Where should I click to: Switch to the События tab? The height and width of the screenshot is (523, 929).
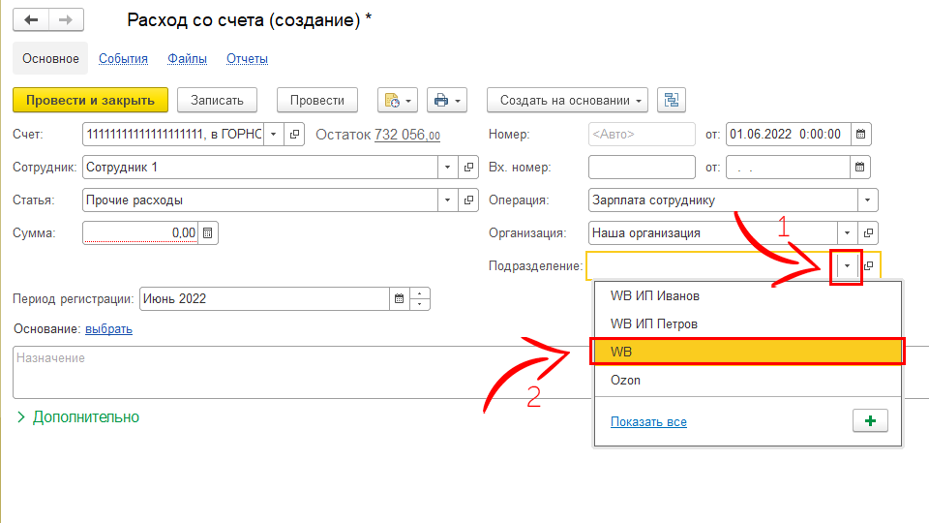coord(123,59)
